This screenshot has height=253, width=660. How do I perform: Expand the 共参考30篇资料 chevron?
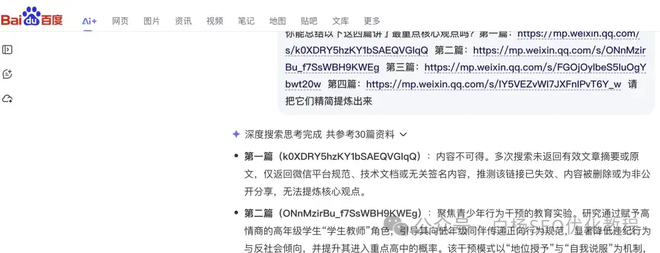pos(403,134)
